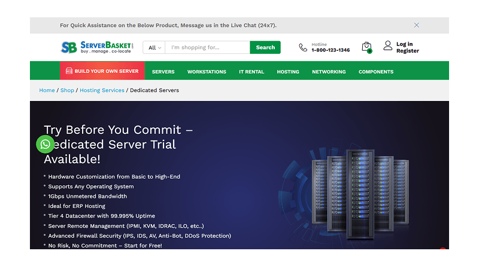The width and height of the screenshot is (479, 266).
Task: Select IT Rental in navigation bar
Action: click(x=251, y=72)
